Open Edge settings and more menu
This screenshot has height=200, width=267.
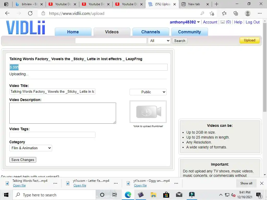[259, 13]
